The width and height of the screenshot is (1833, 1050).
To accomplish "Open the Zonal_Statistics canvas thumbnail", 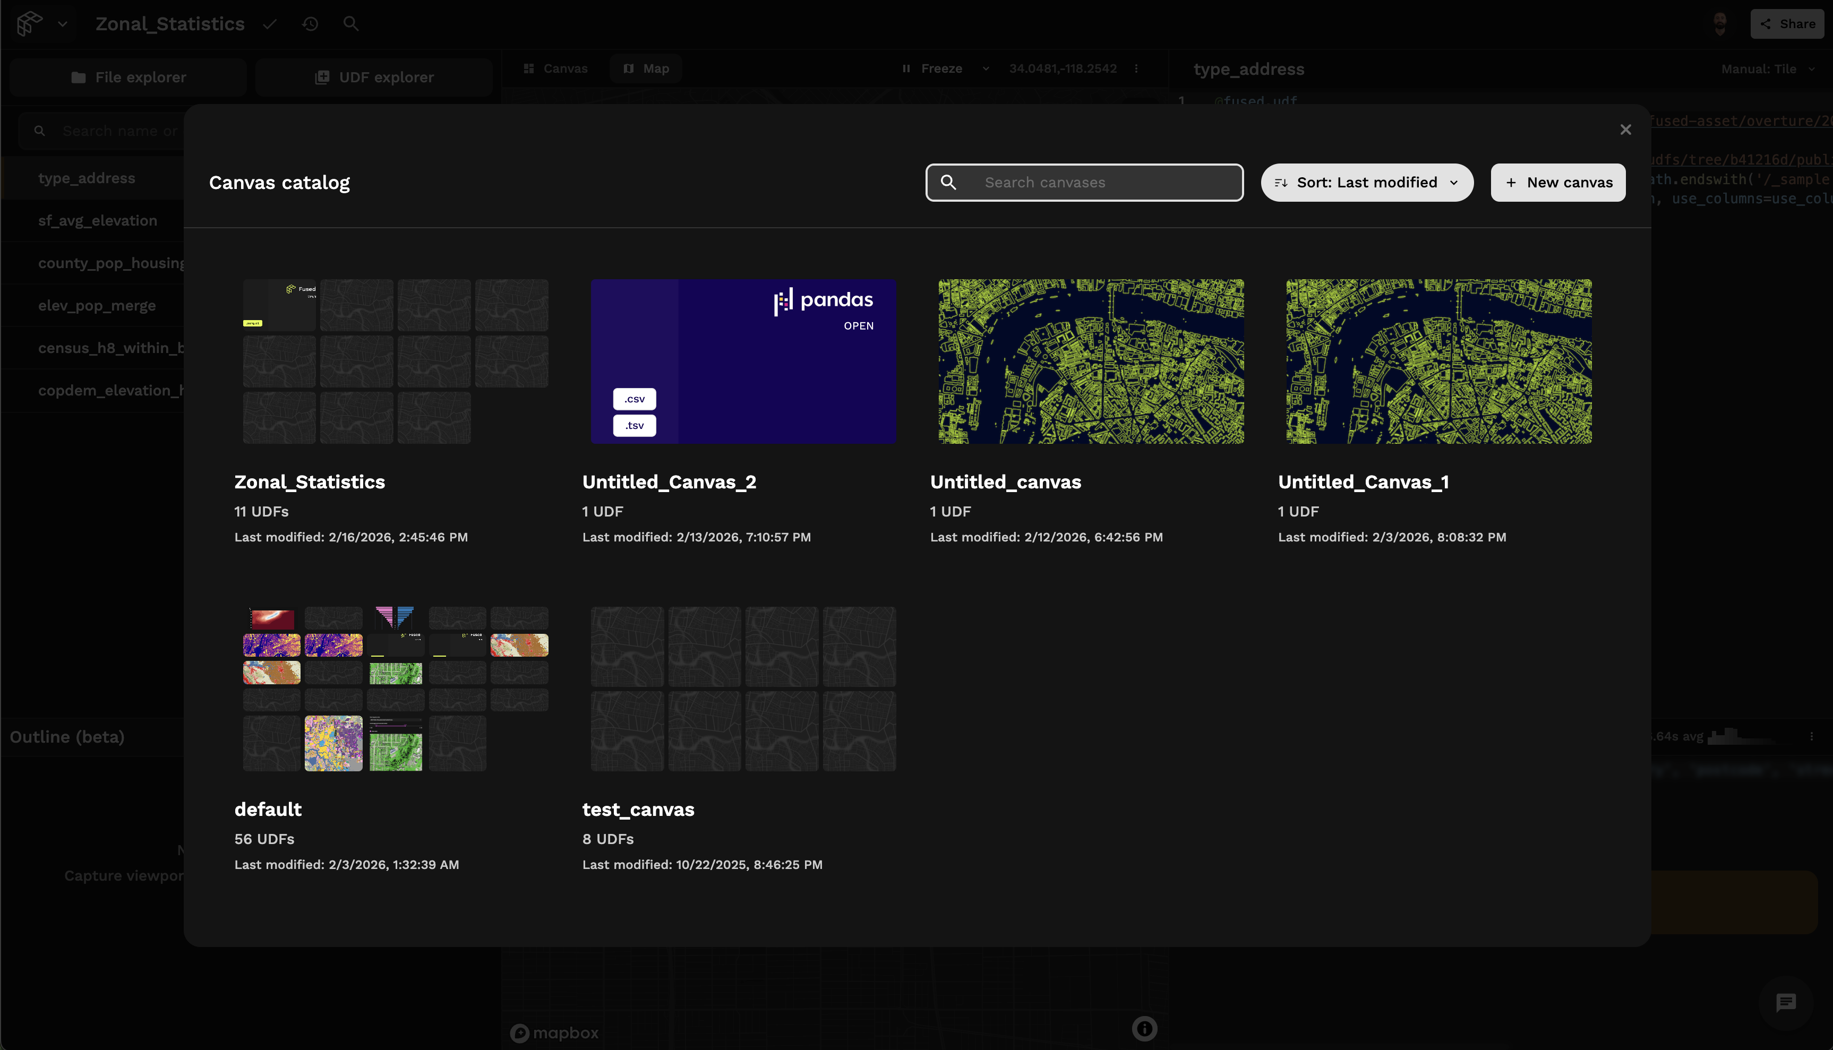I will (x=395, y=362).
